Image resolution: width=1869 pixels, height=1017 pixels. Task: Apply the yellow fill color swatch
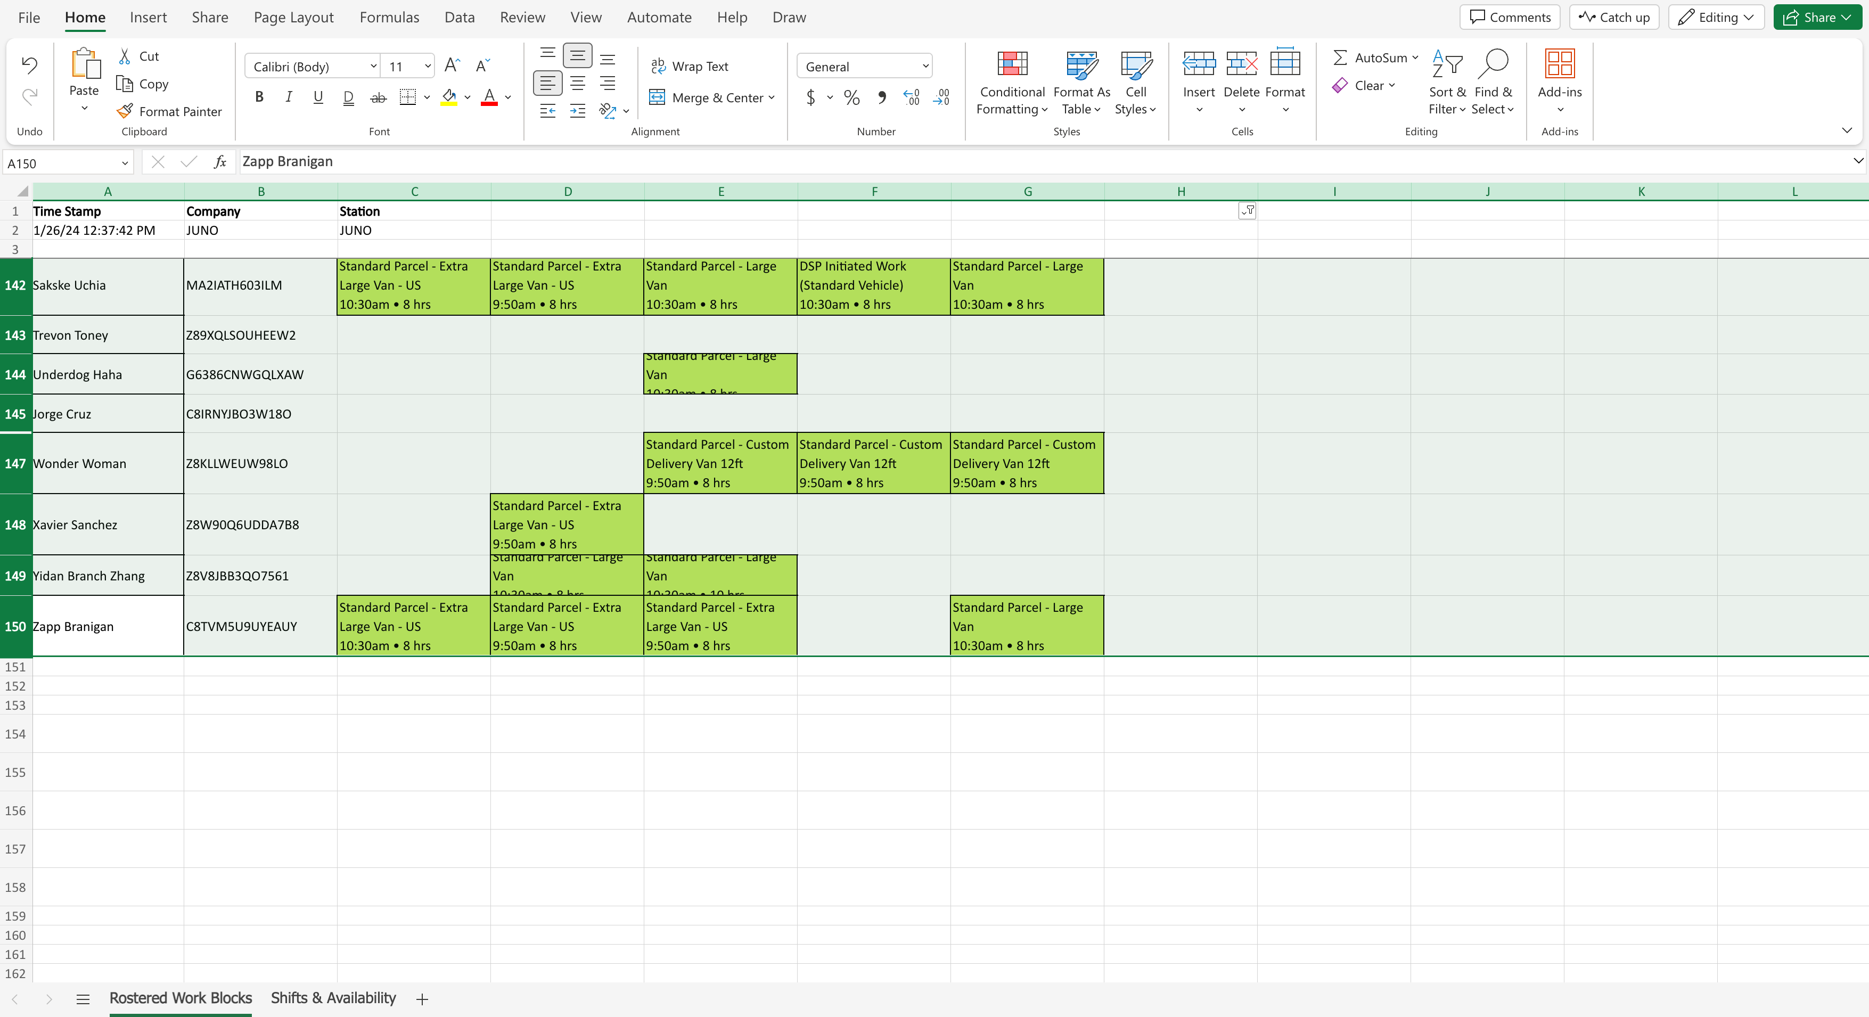tap(449, 97)
